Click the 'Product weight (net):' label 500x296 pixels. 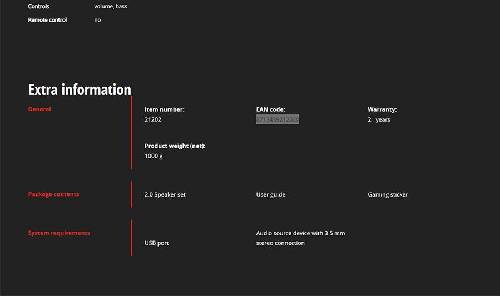point(175,146)
